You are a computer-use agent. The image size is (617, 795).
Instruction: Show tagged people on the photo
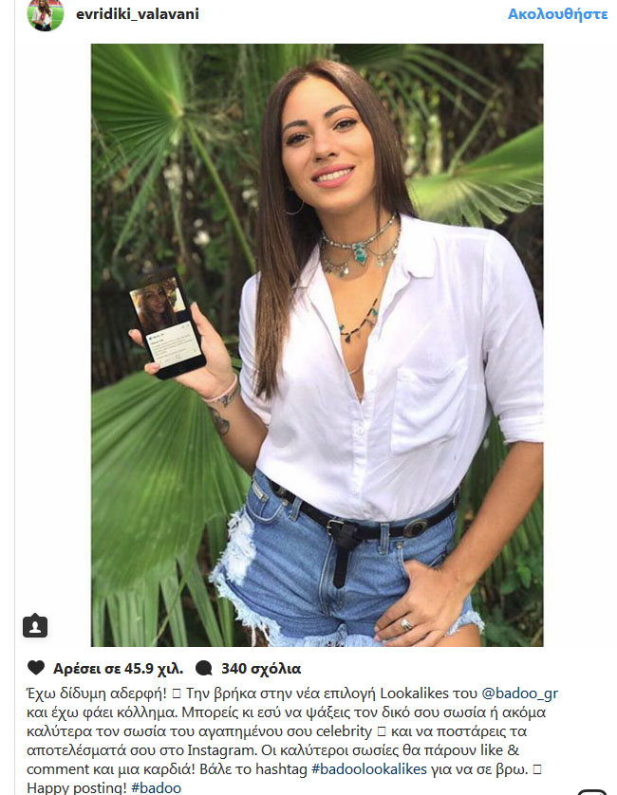coord(35,625)
